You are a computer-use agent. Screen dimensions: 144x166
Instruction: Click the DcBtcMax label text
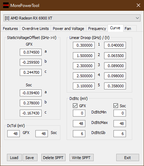pyautogui.click(x=100, y=122)
